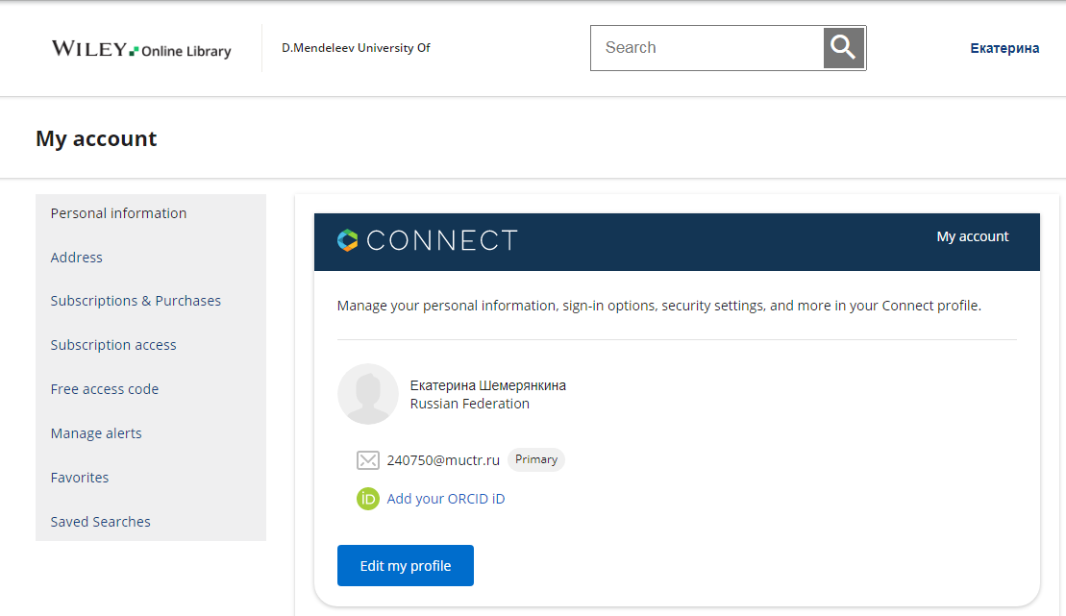Click the magnifying glass search icon

[x=843, y=48]
